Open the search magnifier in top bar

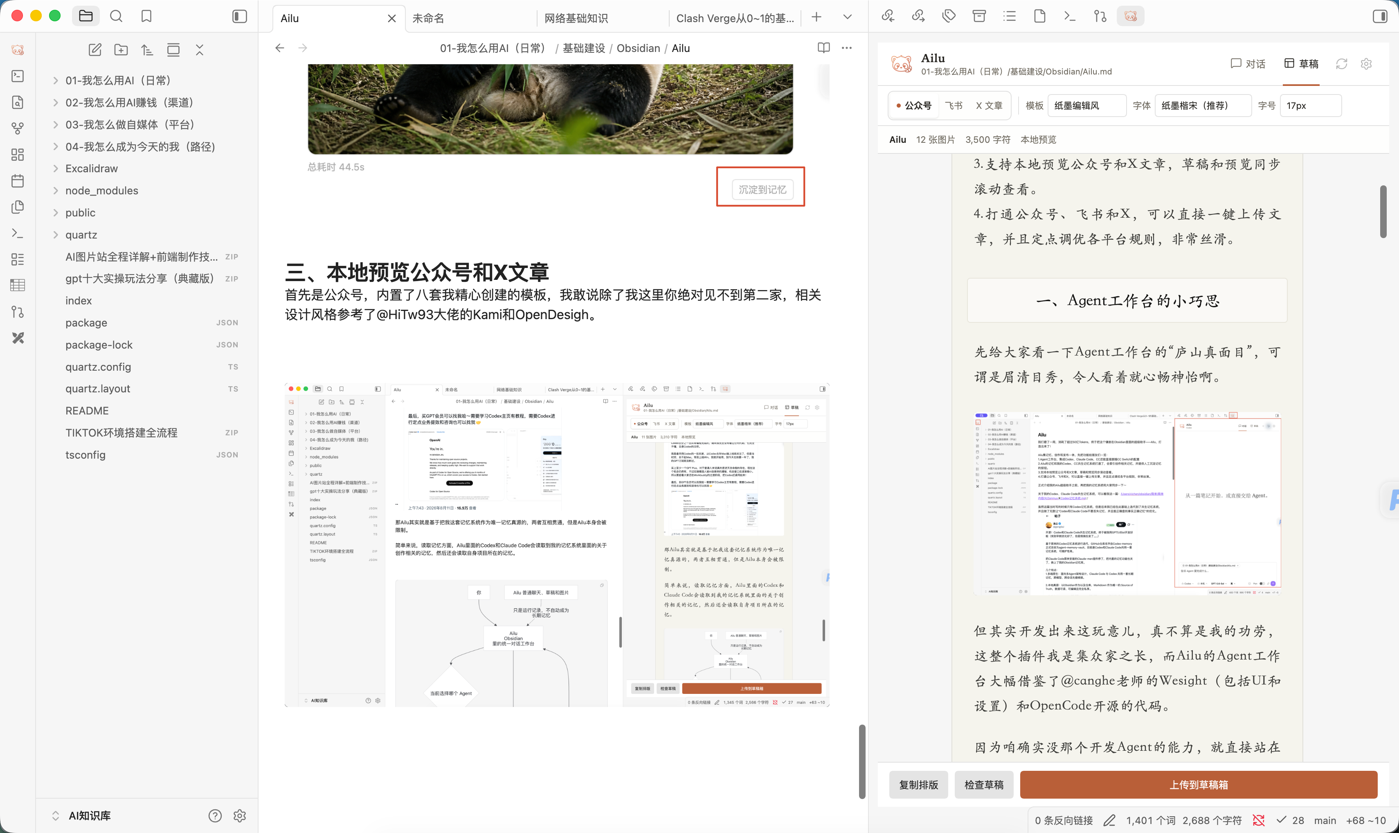click(116, 16)
